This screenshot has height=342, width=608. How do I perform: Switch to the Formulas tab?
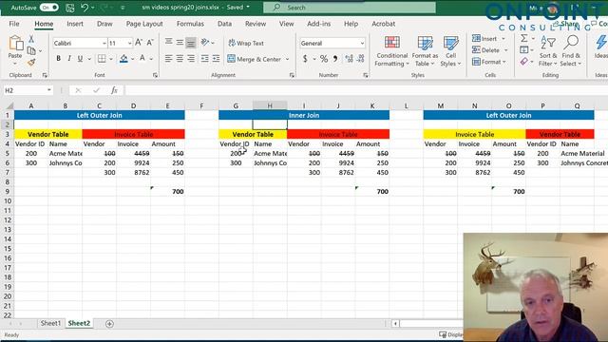(x=190, y=24)
